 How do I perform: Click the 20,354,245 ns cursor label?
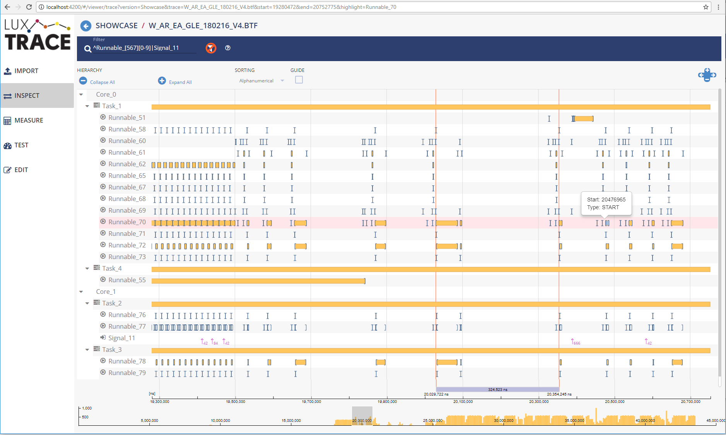(559, 394)
